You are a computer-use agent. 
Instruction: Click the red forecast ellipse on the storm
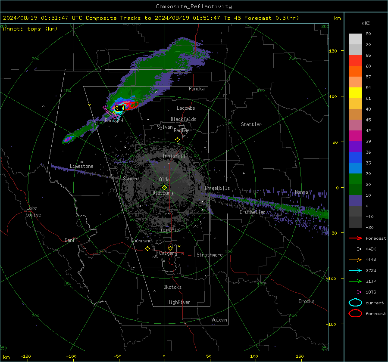point(131,105)
